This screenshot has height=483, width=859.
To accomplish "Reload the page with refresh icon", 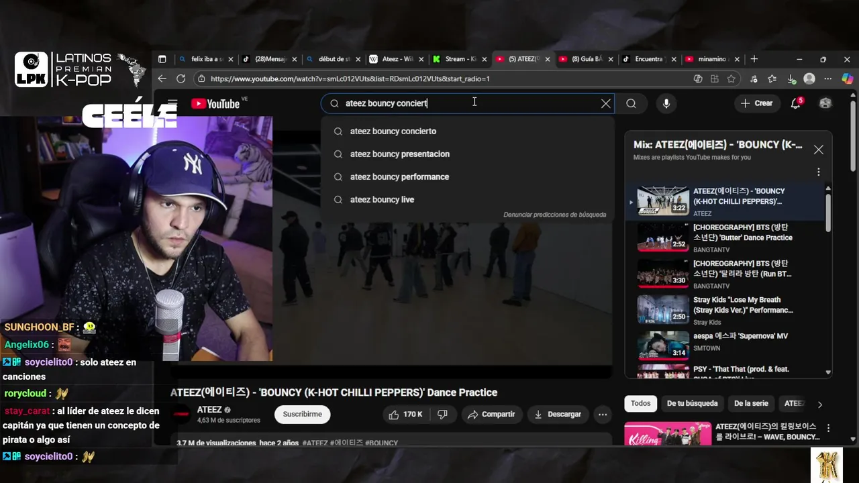I will point(181,78).
